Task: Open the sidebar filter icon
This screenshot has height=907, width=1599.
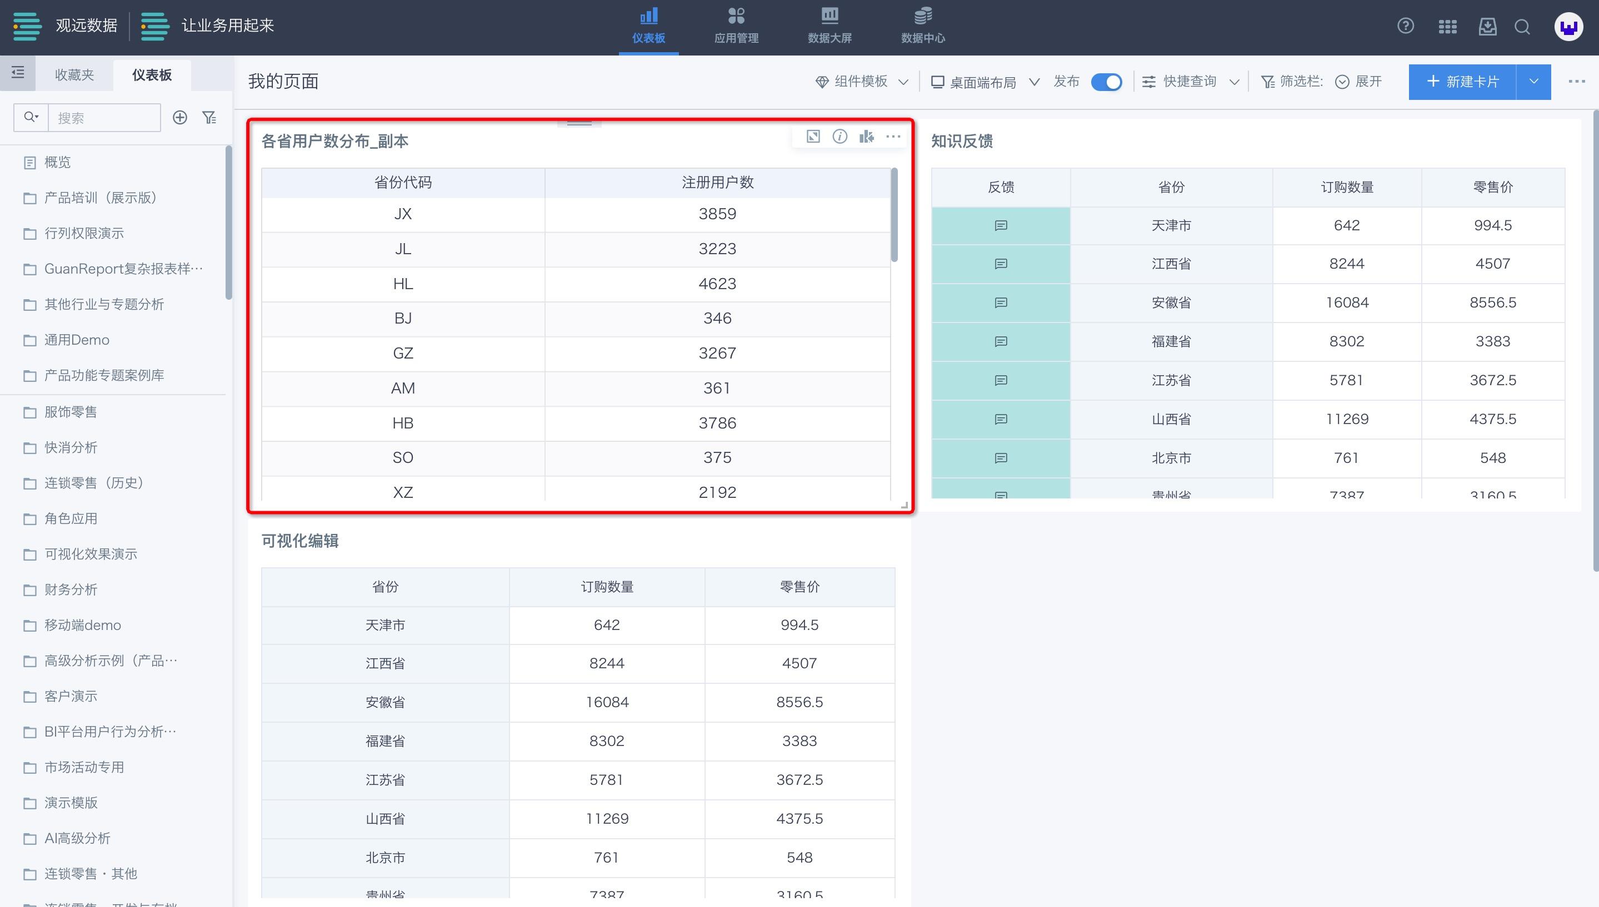Action: tap(209, 117)
